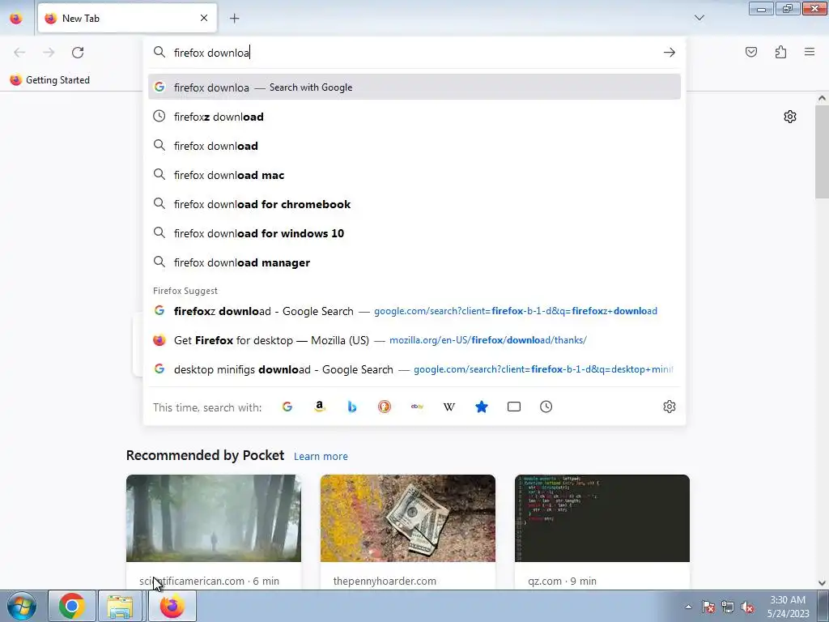The width and height of the screenshot is (829, 622).
Task: Reload the current page
Action: [x=78, y=53]
